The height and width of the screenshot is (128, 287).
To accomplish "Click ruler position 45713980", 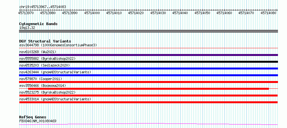I will (48, 13).
